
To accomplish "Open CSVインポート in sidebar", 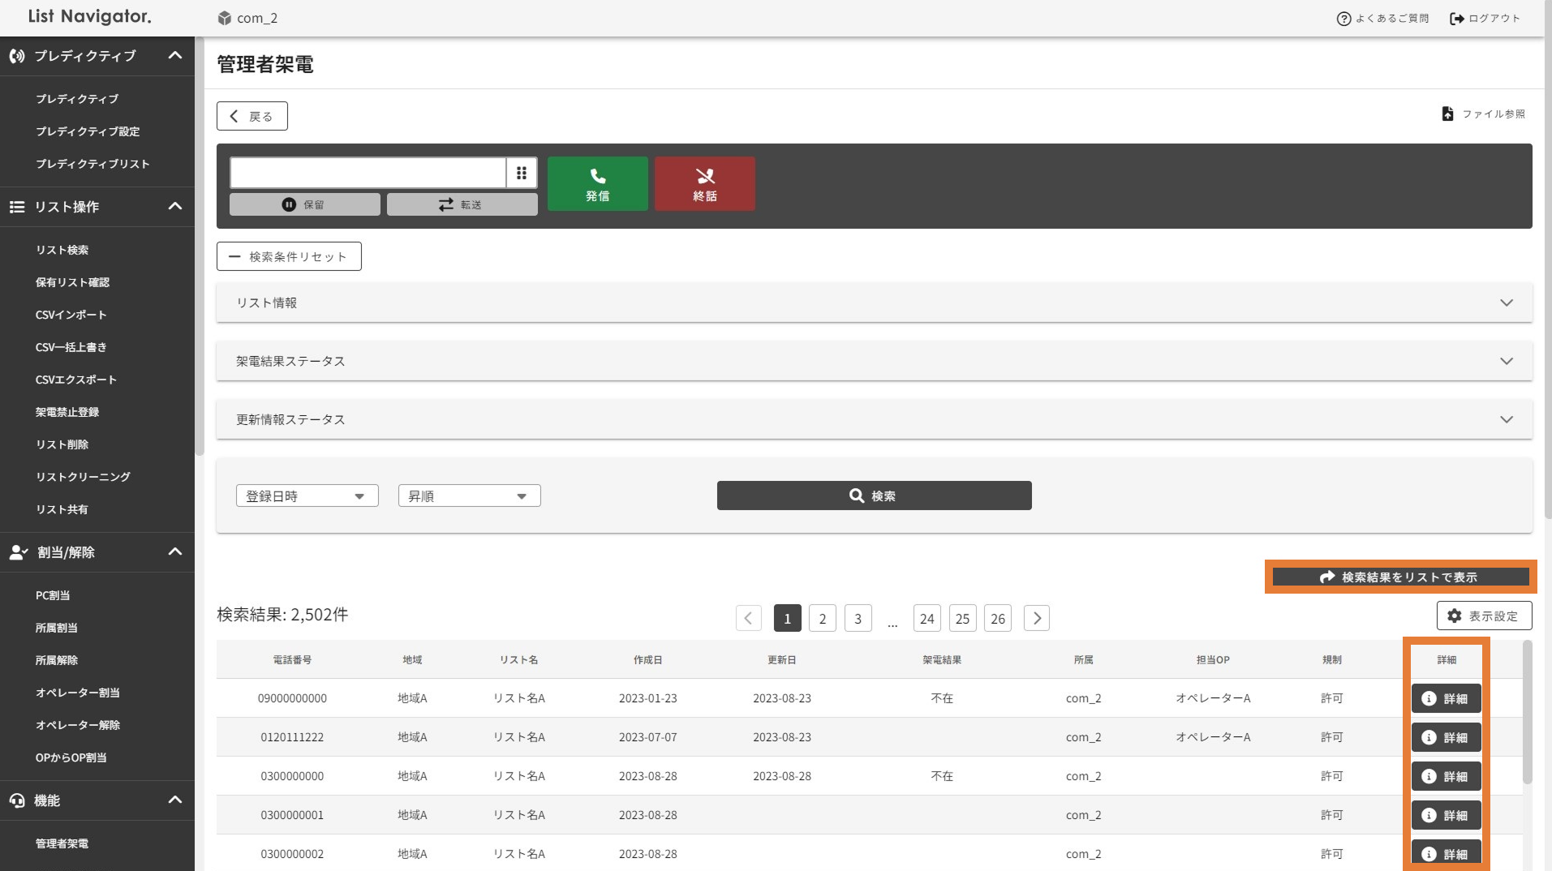I will click(x=71, y=315).
